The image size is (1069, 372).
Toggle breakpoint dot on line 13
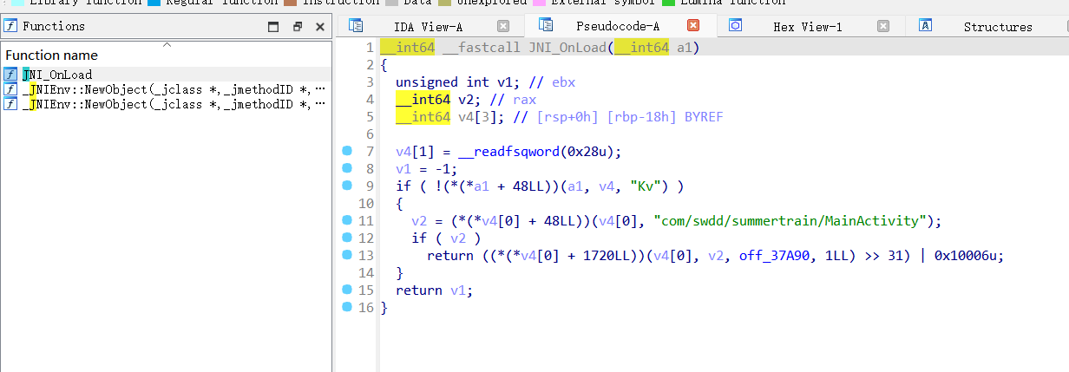click(347, 255)
